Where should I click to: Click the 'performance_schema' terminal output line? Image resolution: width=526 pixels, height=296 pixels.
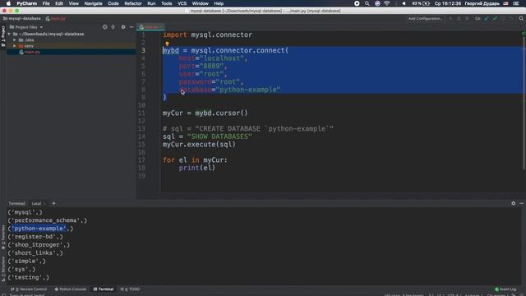pyautogui.click(x=48, y=220)
